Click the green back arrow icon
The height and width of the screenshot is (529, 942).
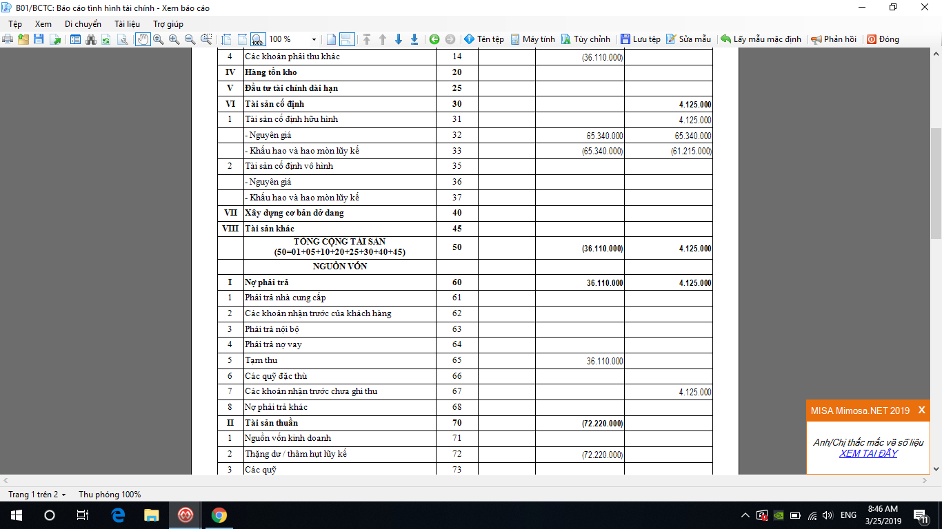click(434, 39)
